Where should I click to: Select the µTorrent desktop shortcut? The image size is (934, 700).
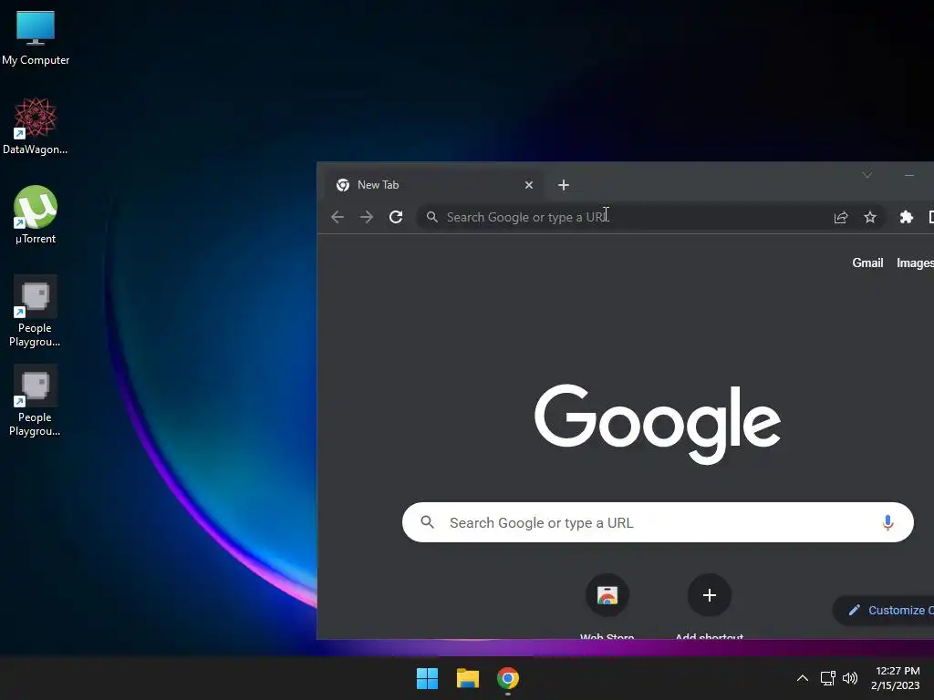[x=36, y=215]
